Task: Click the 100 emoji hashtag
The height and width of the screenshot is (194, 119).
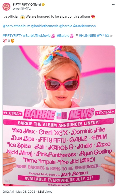Action: (5, 41)
